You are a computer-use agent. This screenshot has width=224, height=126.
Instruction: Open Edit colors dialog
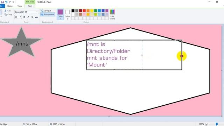tap(112, 14)
